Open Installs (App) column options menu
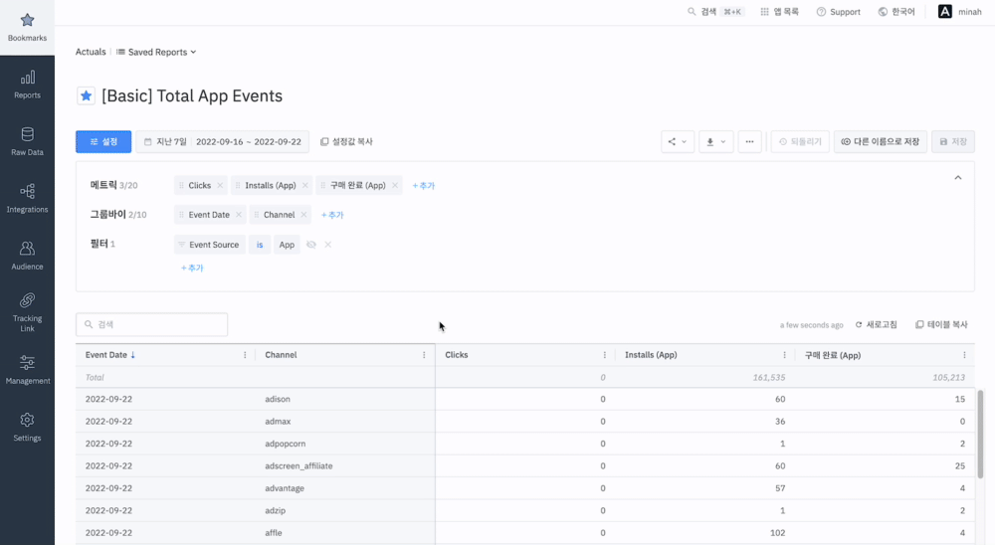995x545 pixels. pos(784,355)
